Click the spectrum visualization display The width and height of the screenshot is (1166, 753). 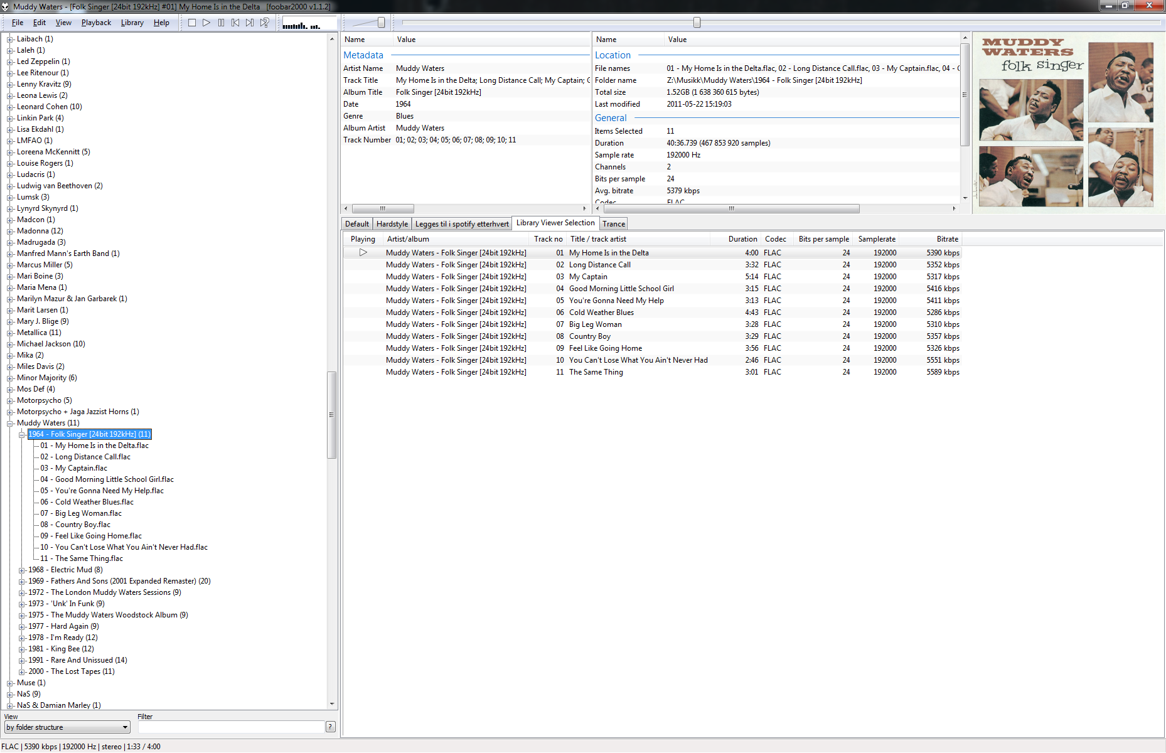coord(302,24)
